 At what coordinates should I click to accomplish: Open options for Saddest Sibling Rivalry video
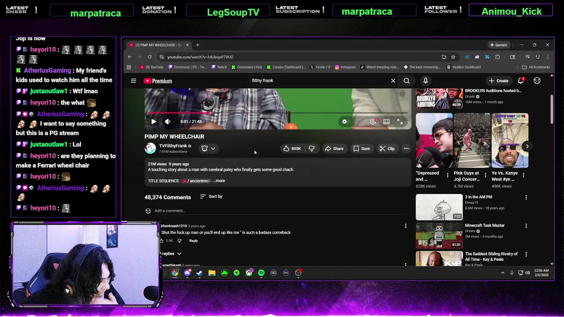[526, 254]
